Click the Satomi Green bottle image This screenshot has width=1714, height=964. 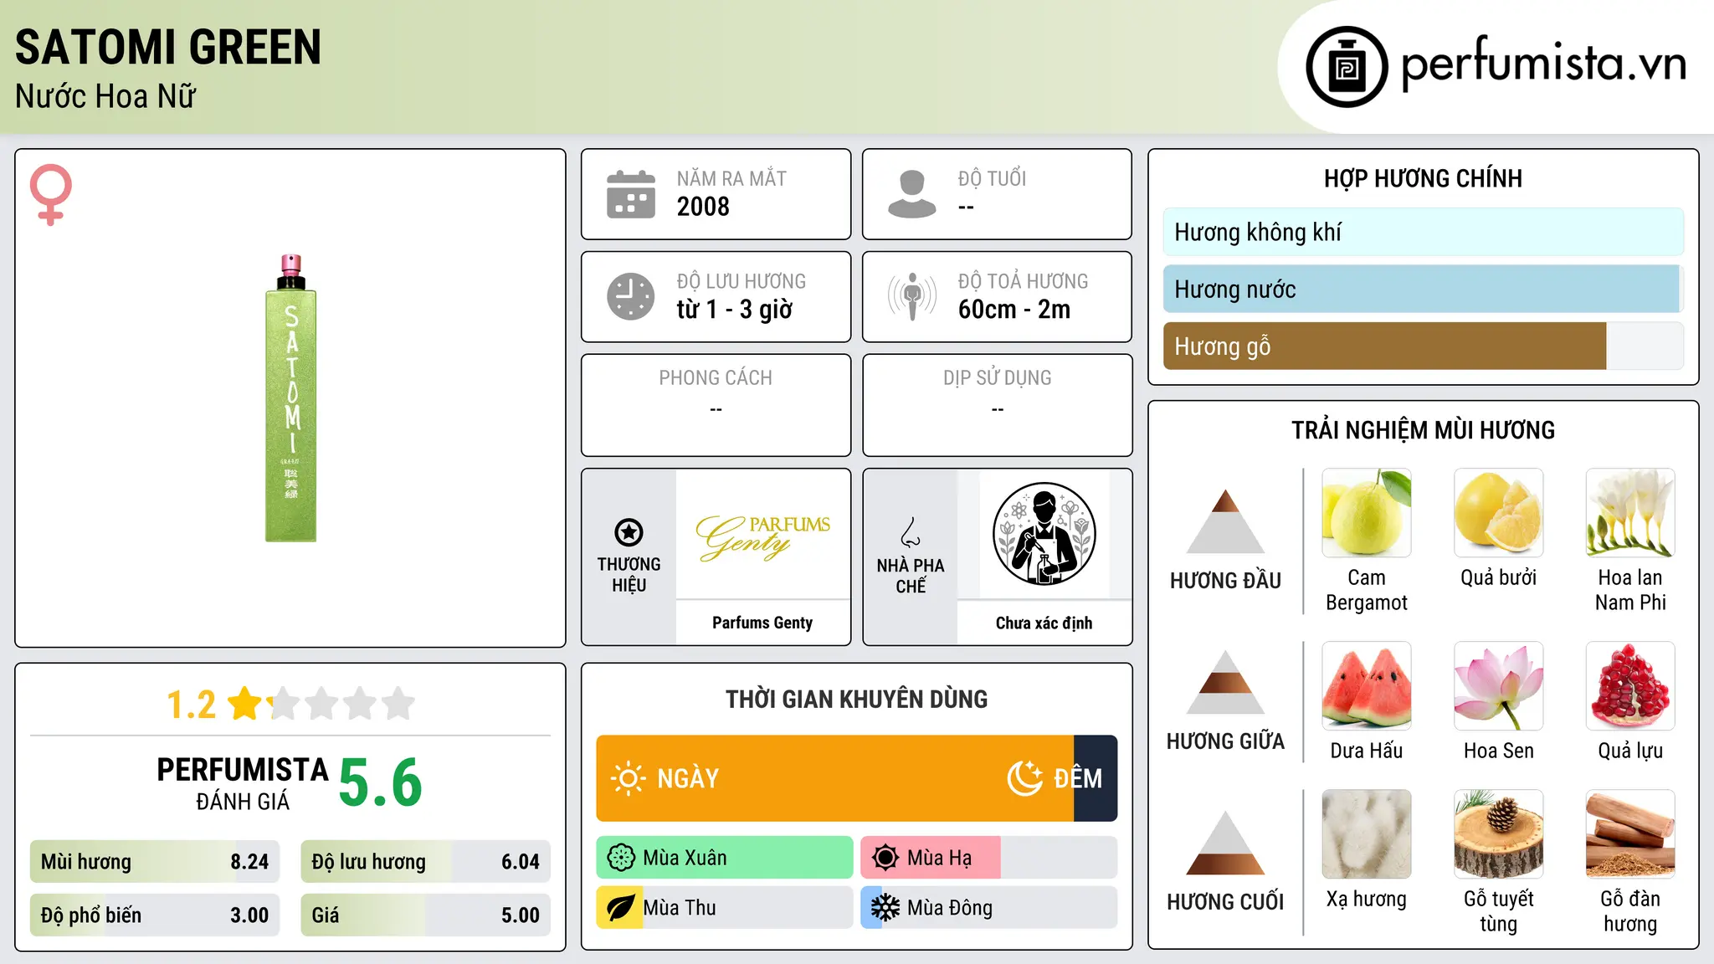(291, 398)
